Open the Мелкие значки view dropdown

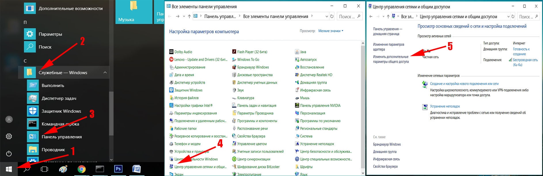pyautogui.click(x=331, y=31)
